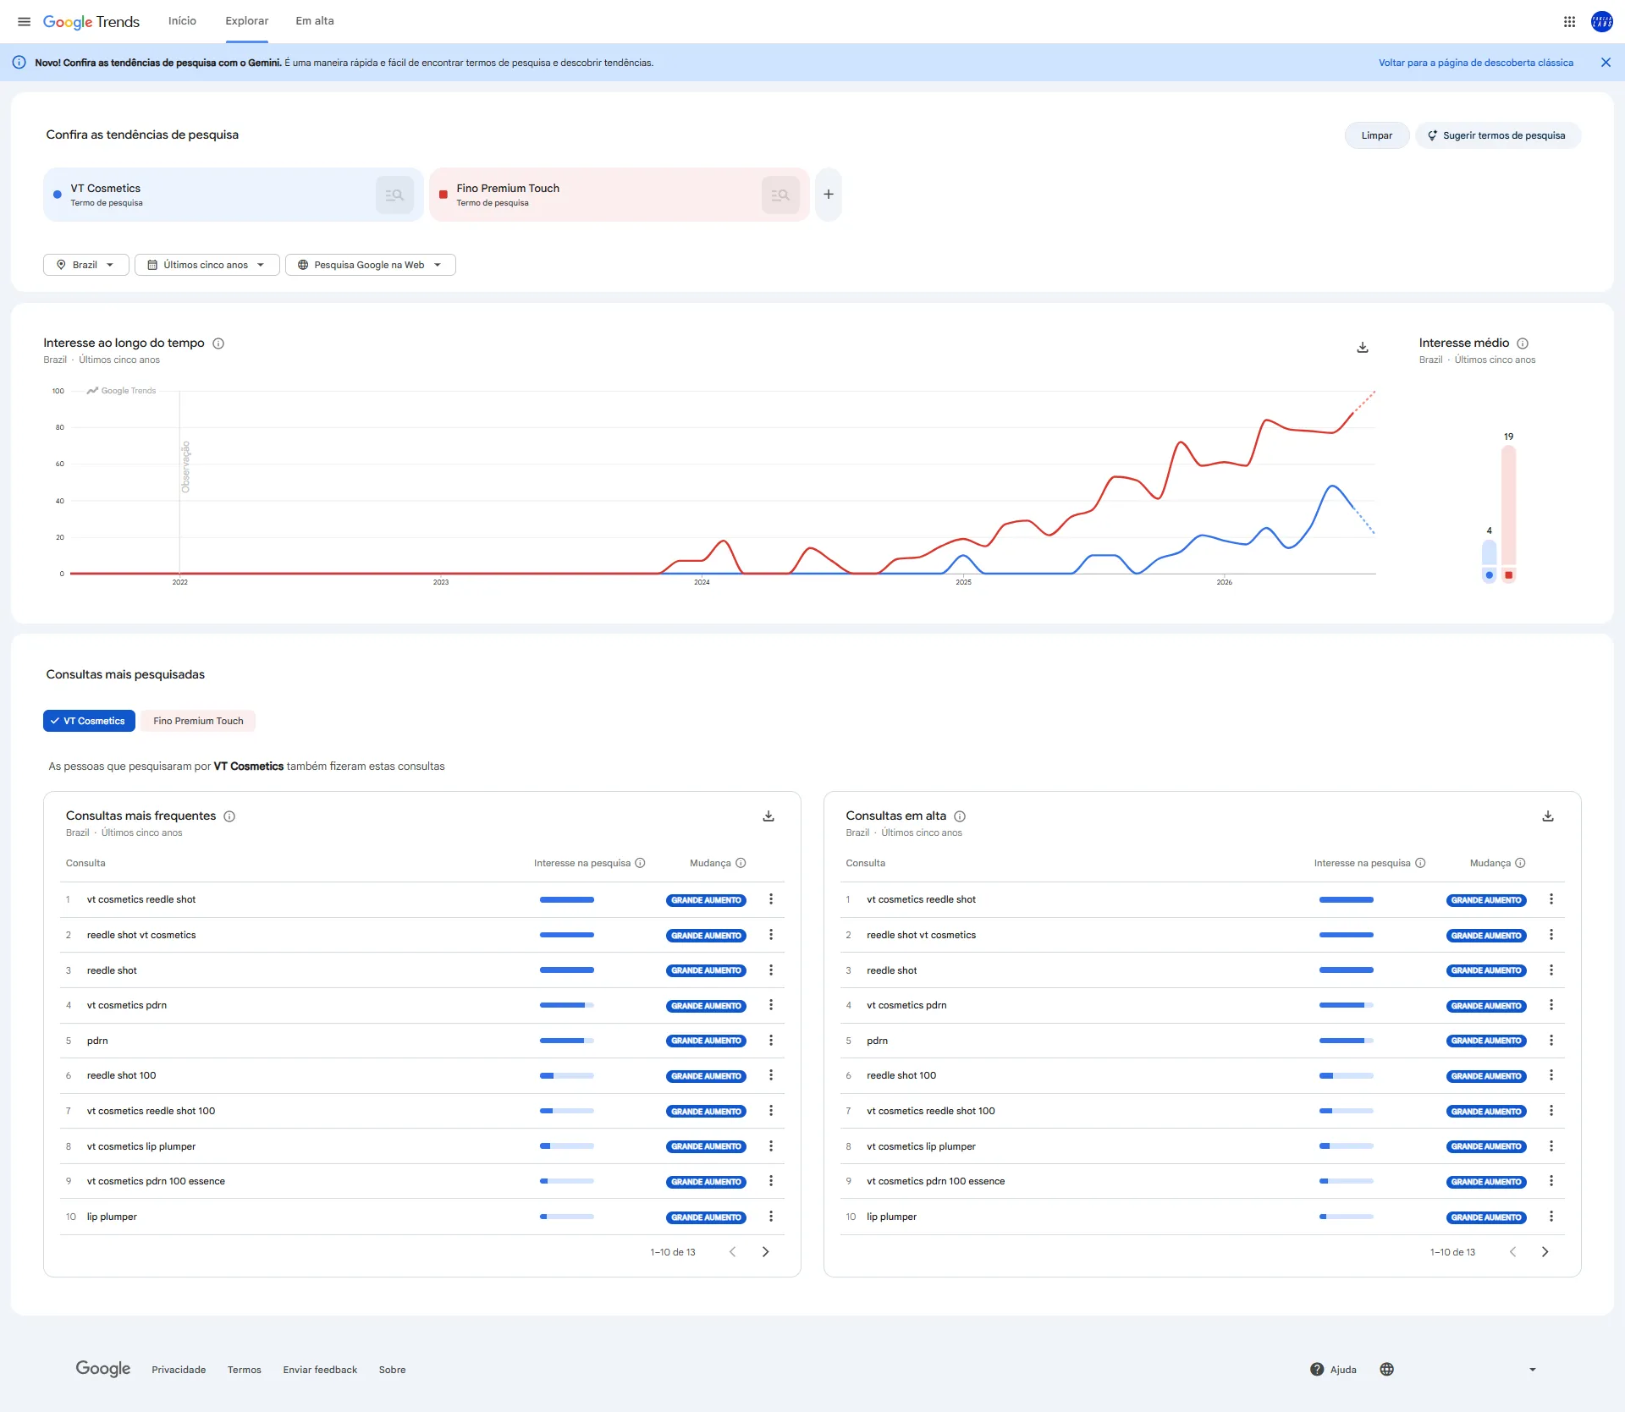Image resolution: width=1625 pixels, height=1412 pixels.
Task: Expand the footer language dropdown arrow
Action: [1533, 1370]
